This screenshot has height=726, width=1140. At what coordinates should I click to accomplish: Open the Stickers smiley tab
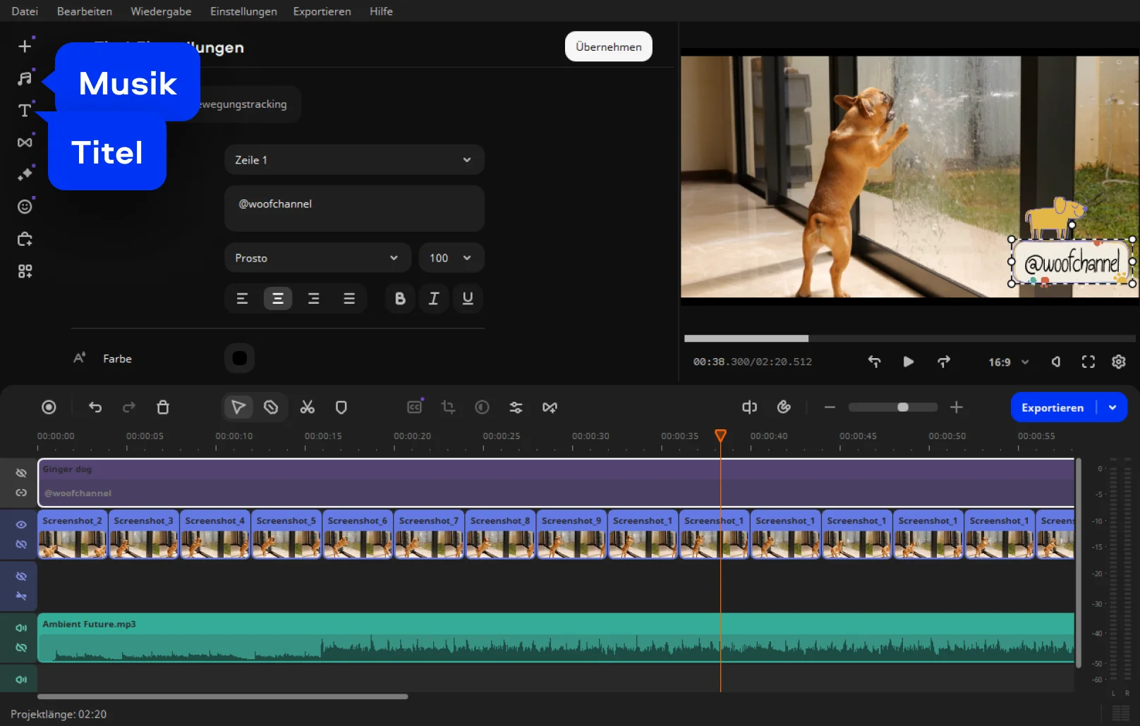pyautogui.click(x=25, y=207)
